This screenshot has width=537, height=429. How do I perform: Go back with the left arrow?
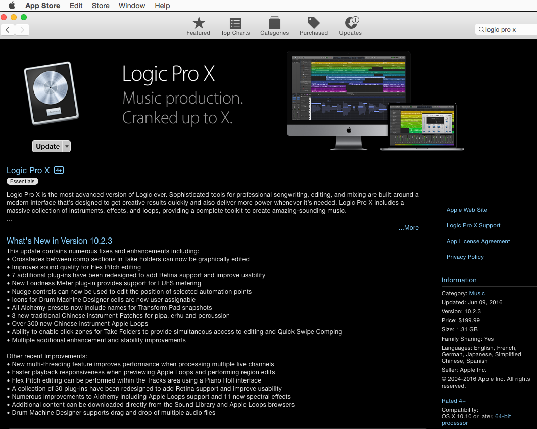pos(8,30)
